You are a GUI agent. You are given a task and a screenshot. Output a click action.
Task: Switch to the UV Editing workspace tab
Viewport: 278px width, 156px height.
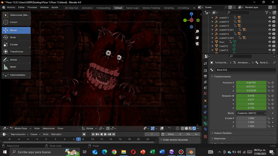[183, 8]
